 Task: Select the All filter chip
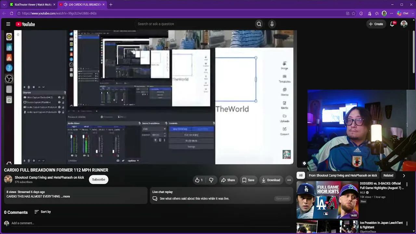point(301,175)
